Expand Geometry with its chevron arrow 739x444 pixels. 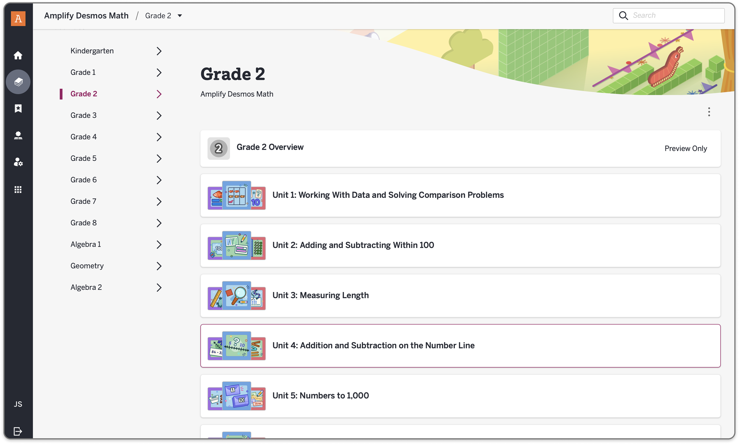[x=159, y=266]
